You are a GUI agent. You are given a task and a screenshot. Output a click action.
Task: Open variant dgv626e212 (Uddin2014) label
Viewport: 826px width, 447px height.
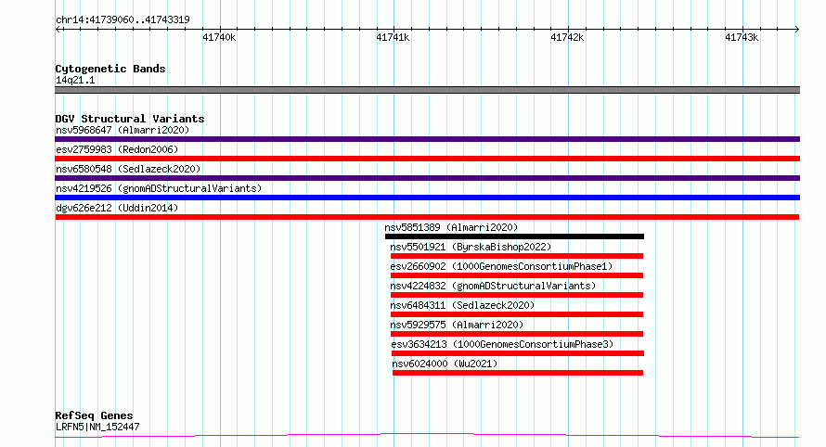pos(117,208)
